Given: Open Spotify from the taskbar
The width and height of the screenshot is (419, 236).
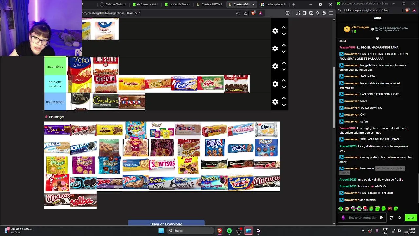Looking at the screenshot, I should [x=229, y=231].
